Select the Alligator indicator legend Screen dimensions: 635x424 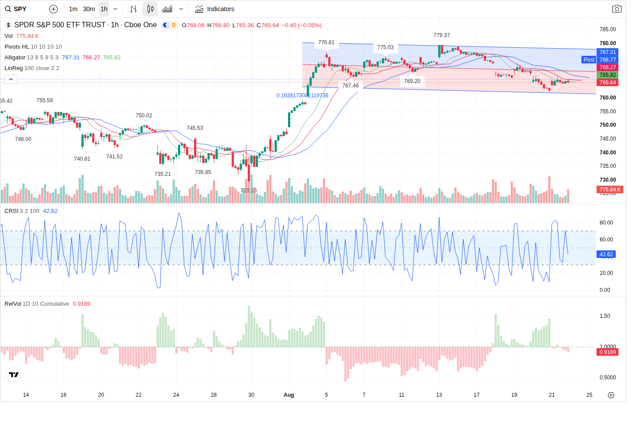coord(63,58)
